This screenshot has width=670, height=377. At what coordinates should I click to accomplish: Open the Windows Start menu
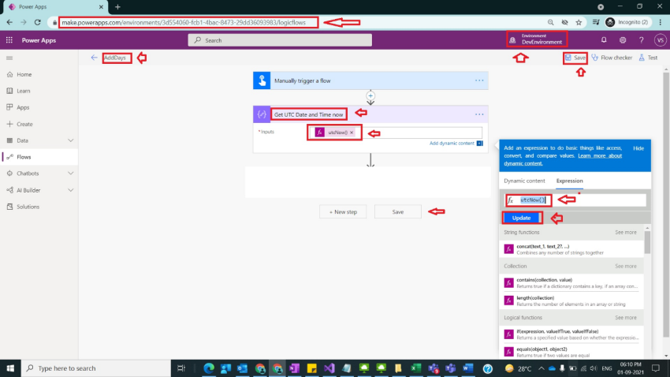[10, 368]
